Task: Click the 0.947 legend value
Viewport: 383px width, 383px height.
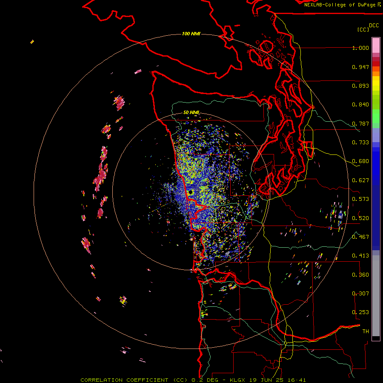Action: [x=360, y=67]
